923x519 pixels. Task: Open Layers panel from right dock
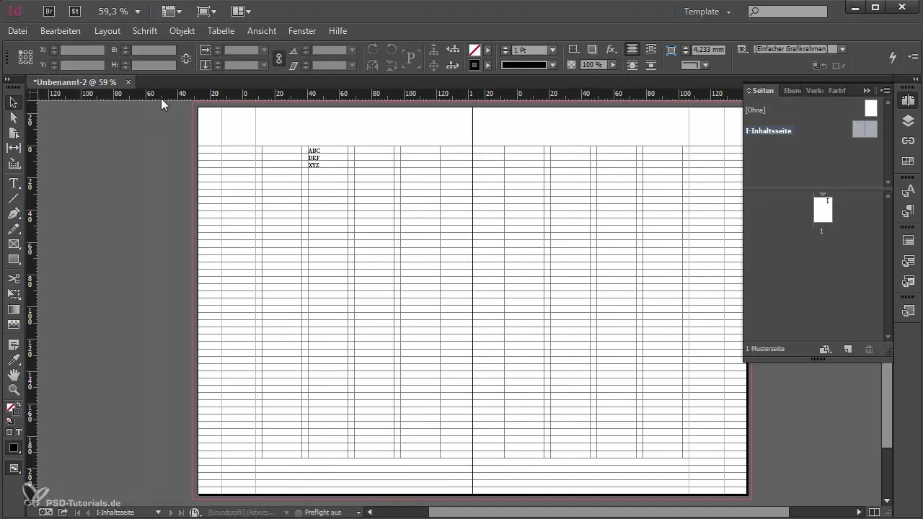908,120
